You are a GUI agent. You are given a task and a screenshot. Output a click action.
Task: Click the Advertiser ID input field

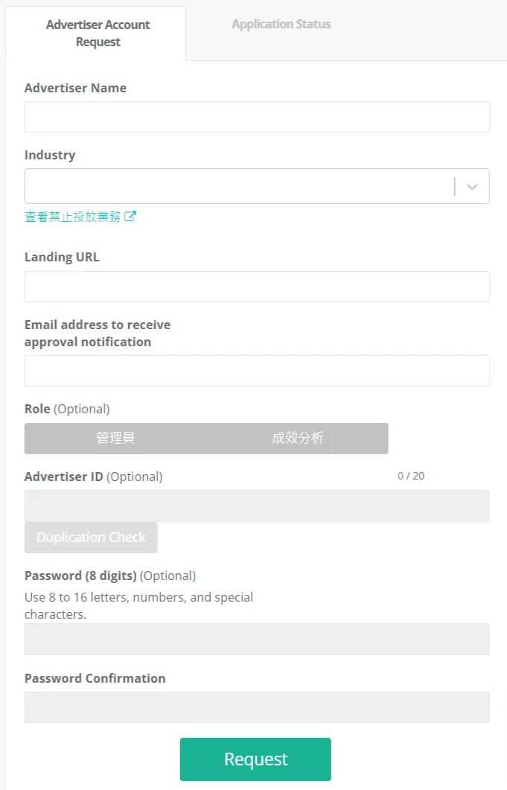(257, 506)
